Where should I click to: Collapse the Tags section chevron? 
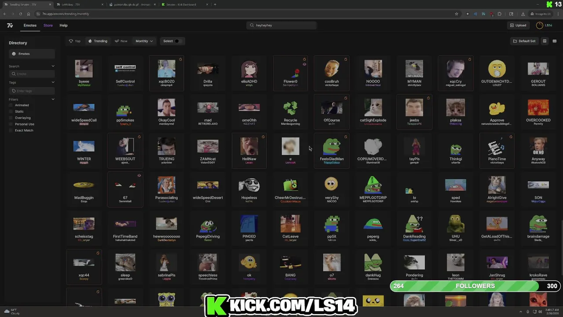pos(53,82)
